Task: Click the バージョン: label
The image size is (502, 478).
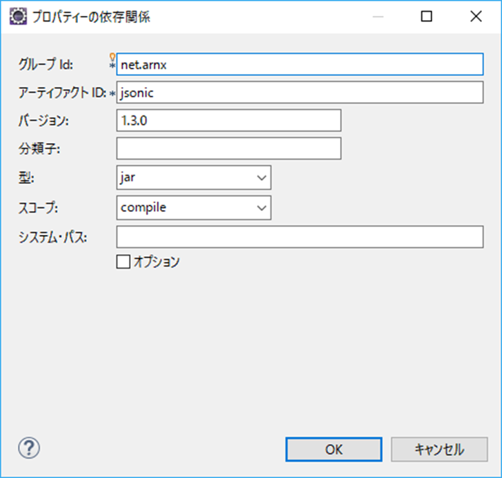Action: [x=43, y=121]
